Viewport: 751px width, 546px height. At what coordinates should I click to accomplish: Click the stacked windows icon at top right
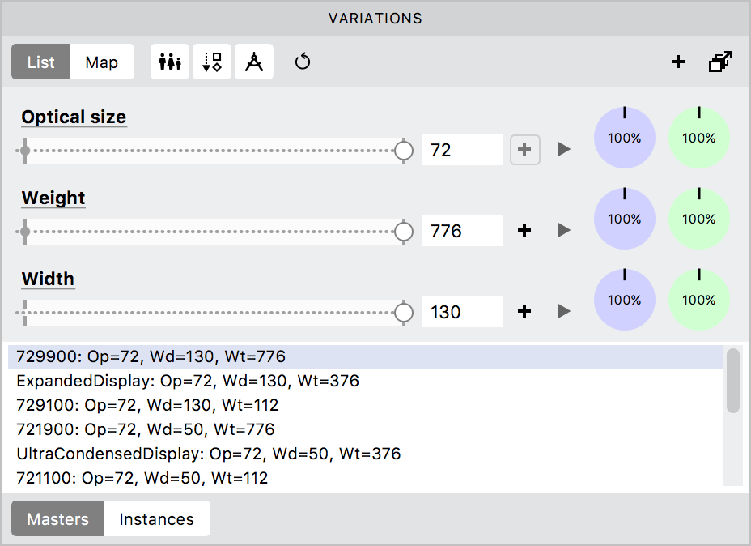pyautogui.click(x=720, y=62)
